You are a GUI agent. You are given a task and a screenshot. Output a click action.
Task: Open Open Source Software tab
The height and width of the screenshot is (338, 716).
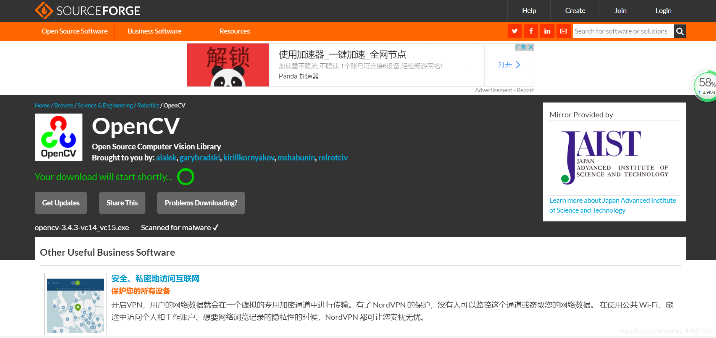[75, 31]
